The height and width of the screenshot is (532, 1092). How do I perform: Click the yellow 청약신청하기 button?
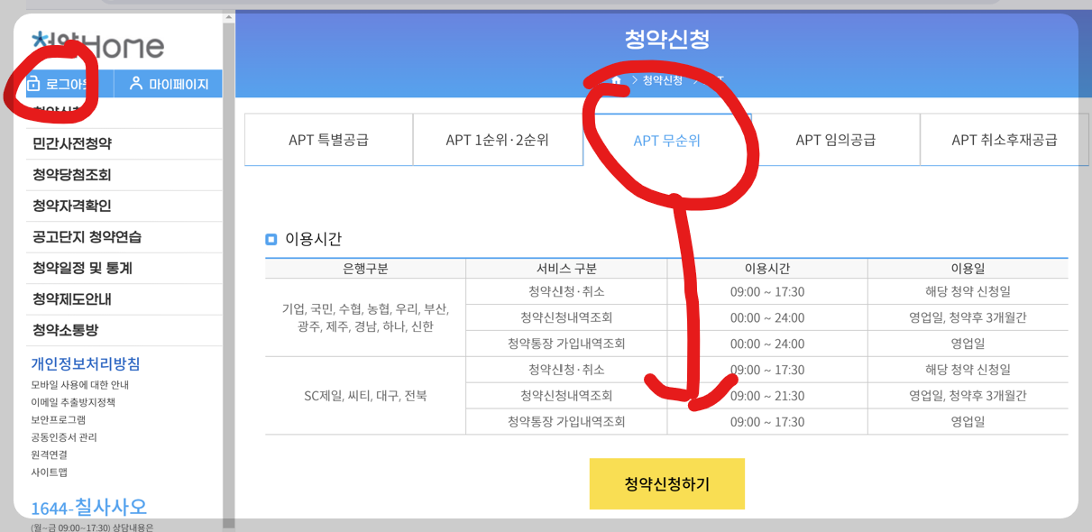[667, 484]
